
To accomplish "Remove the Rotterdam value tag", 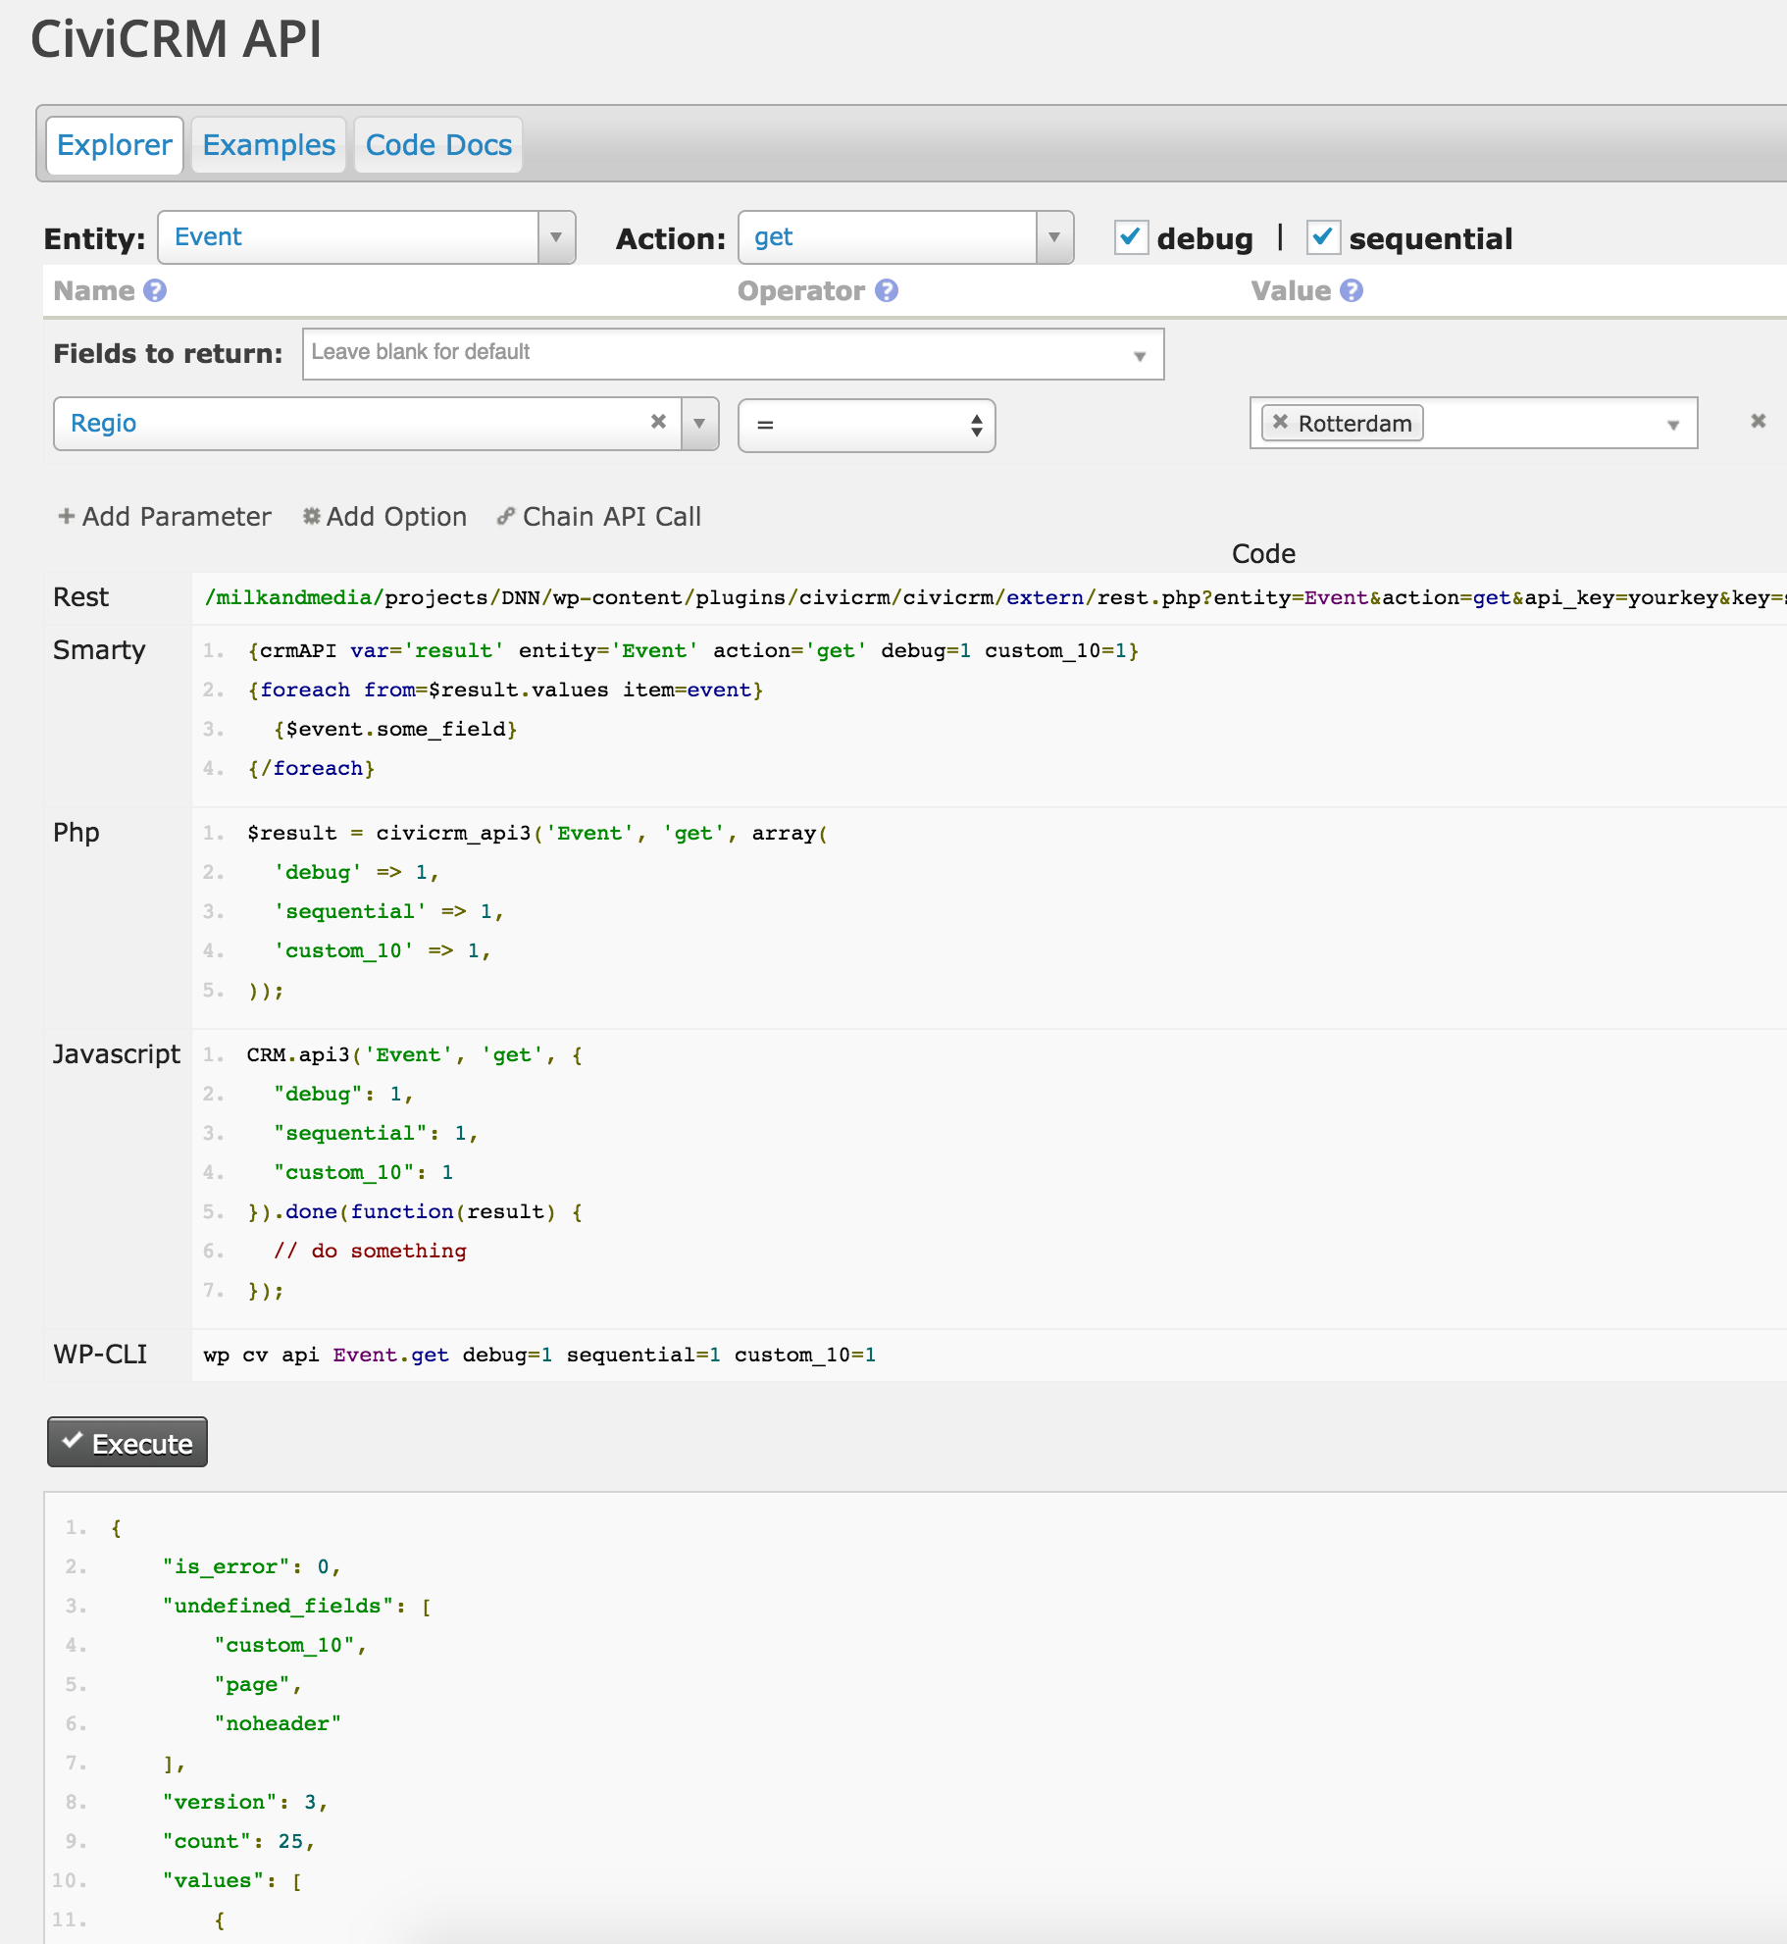I will point(1280,422).
